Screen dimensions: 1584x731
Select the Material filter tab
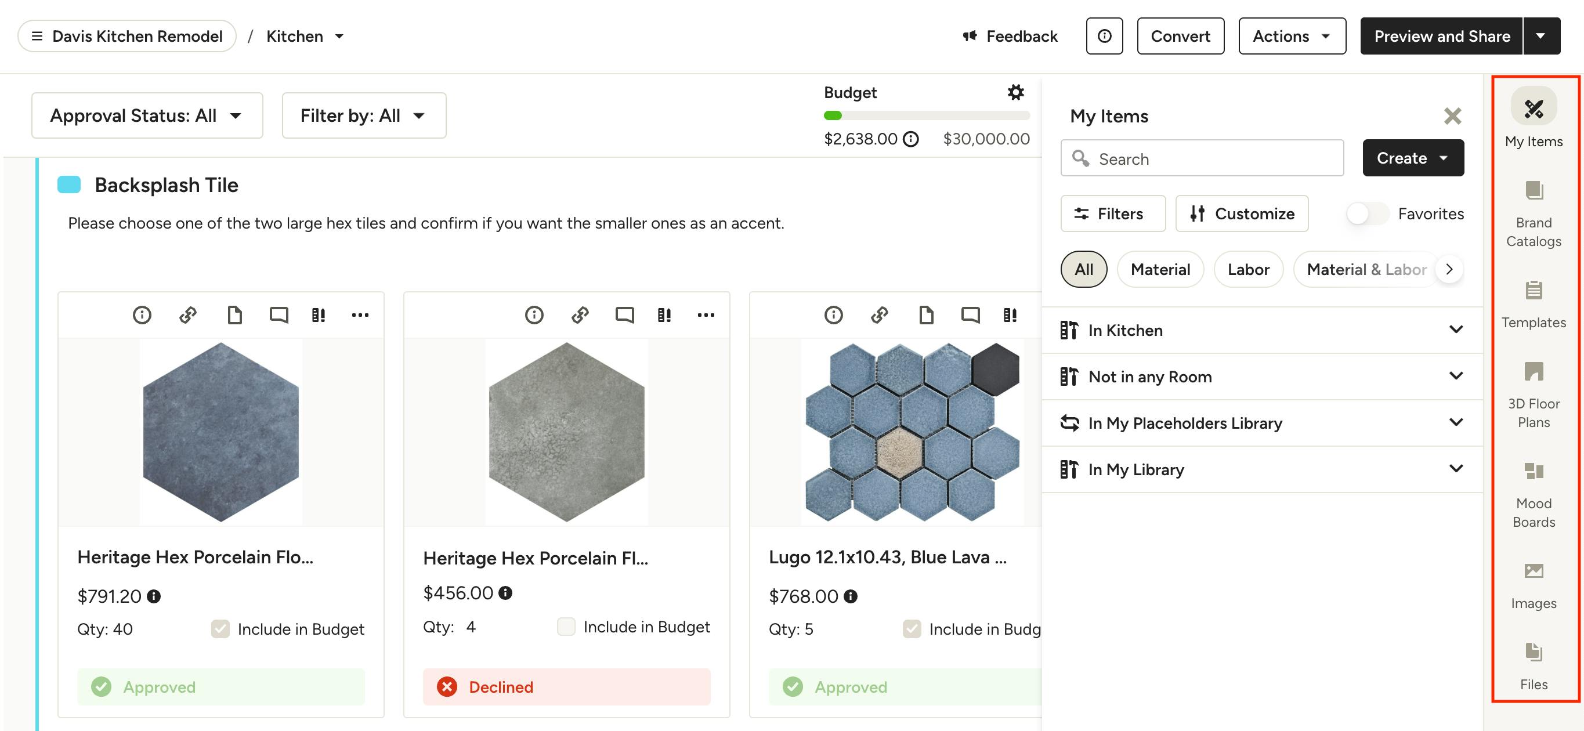coord(1160,269)
